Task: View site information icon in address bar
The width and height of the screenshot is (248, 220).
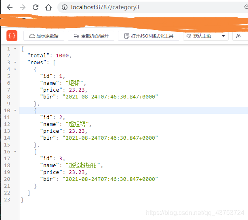Action: tap(65, 7)
